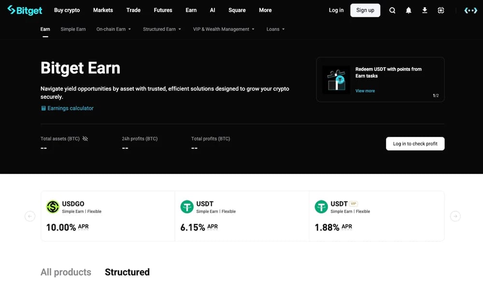Screen dimensions: 483x282
Task: Open View more link in promo card
Action: 365,91
